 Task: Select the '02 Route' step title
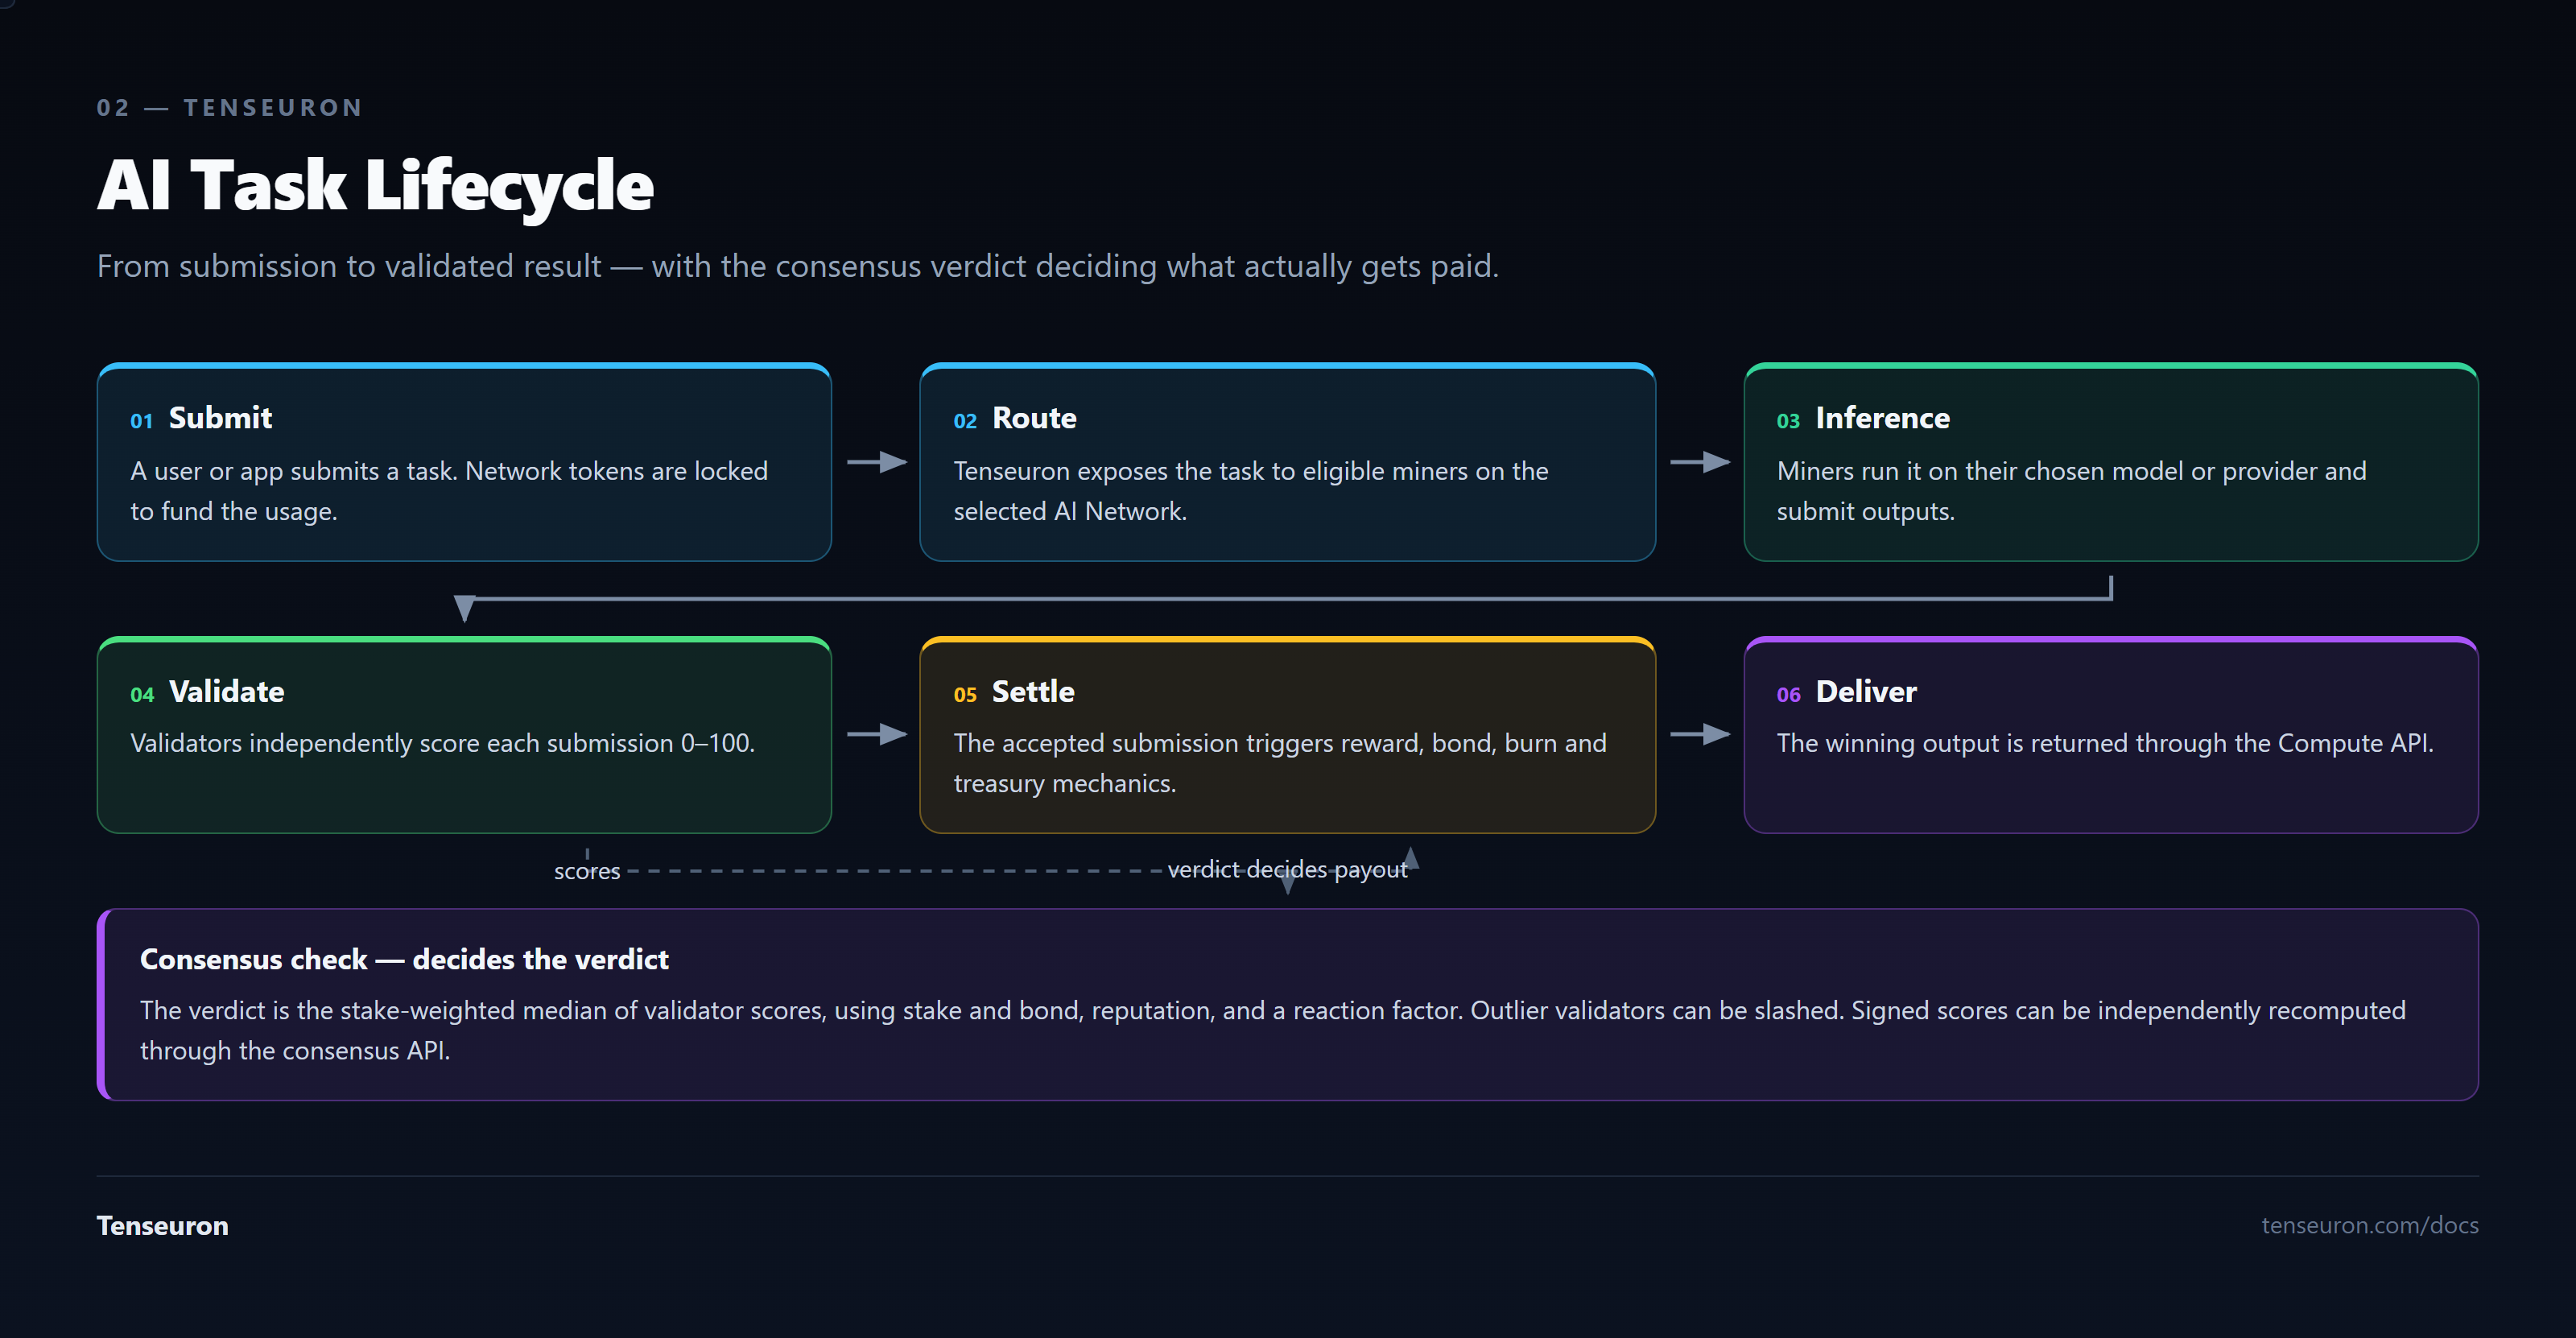1015,418
